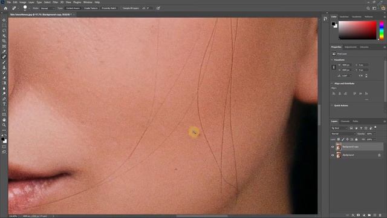Collapse the Transform section

tap(332, 60)
